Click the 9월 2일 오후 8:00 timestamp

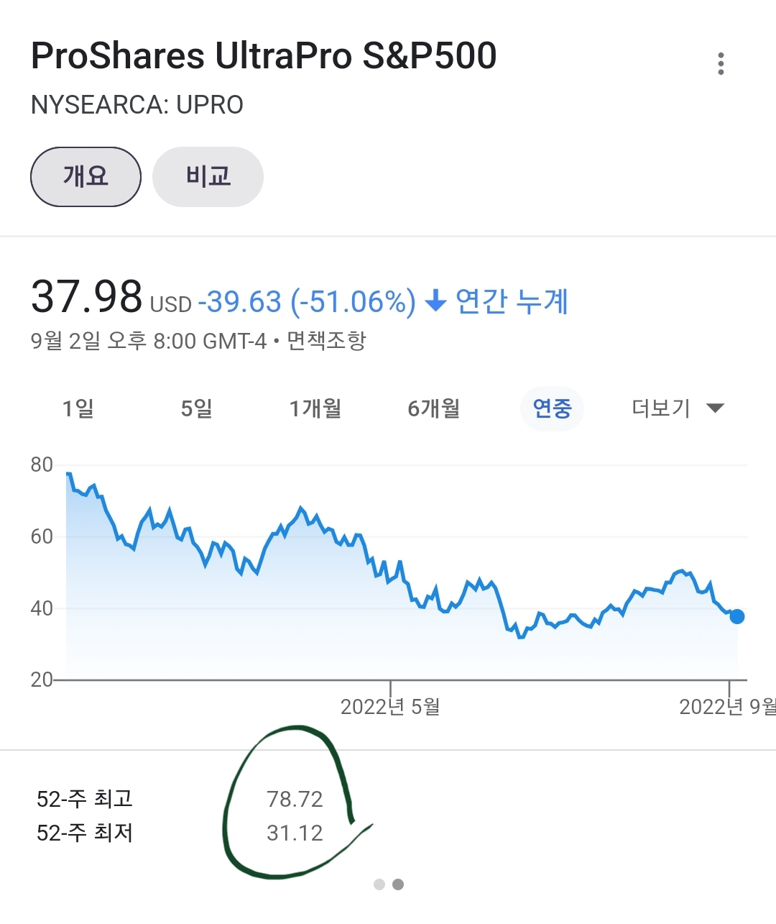point(149,340)
